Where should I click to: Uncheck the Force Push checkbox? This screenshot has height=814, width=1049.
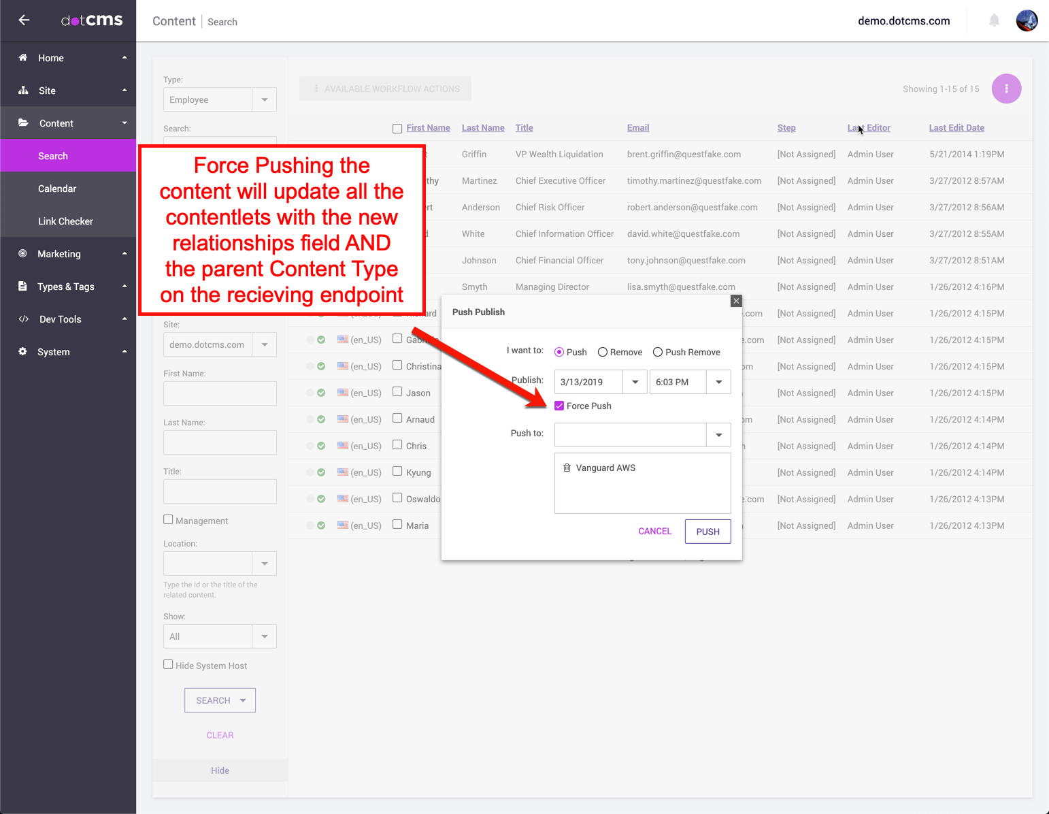coord(559,406)
